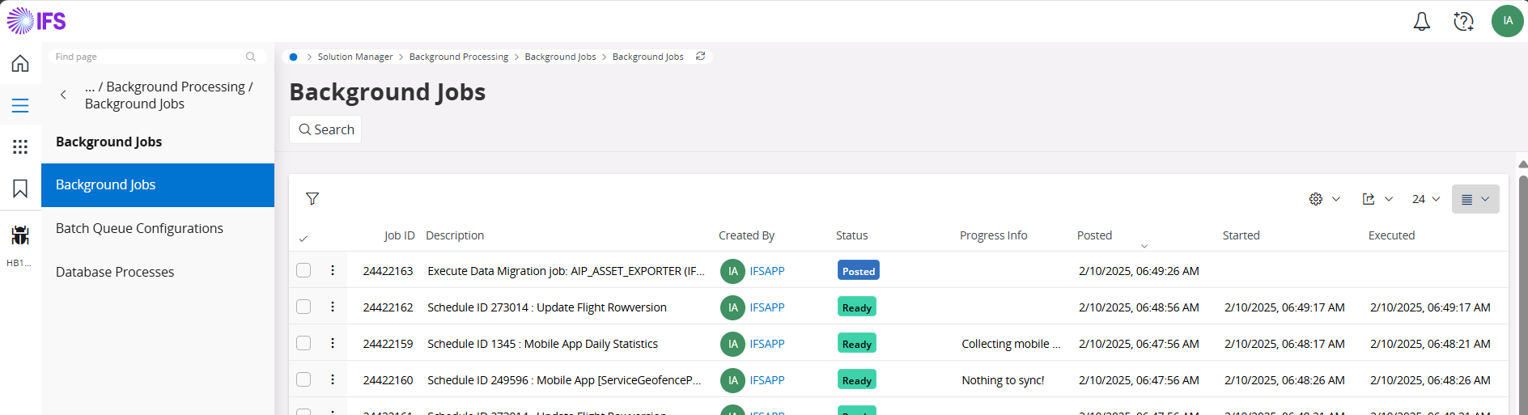The width and height of the screenshot is (1528, 415).
Task: Open the help question mark icon
Action: [1463, 22]
